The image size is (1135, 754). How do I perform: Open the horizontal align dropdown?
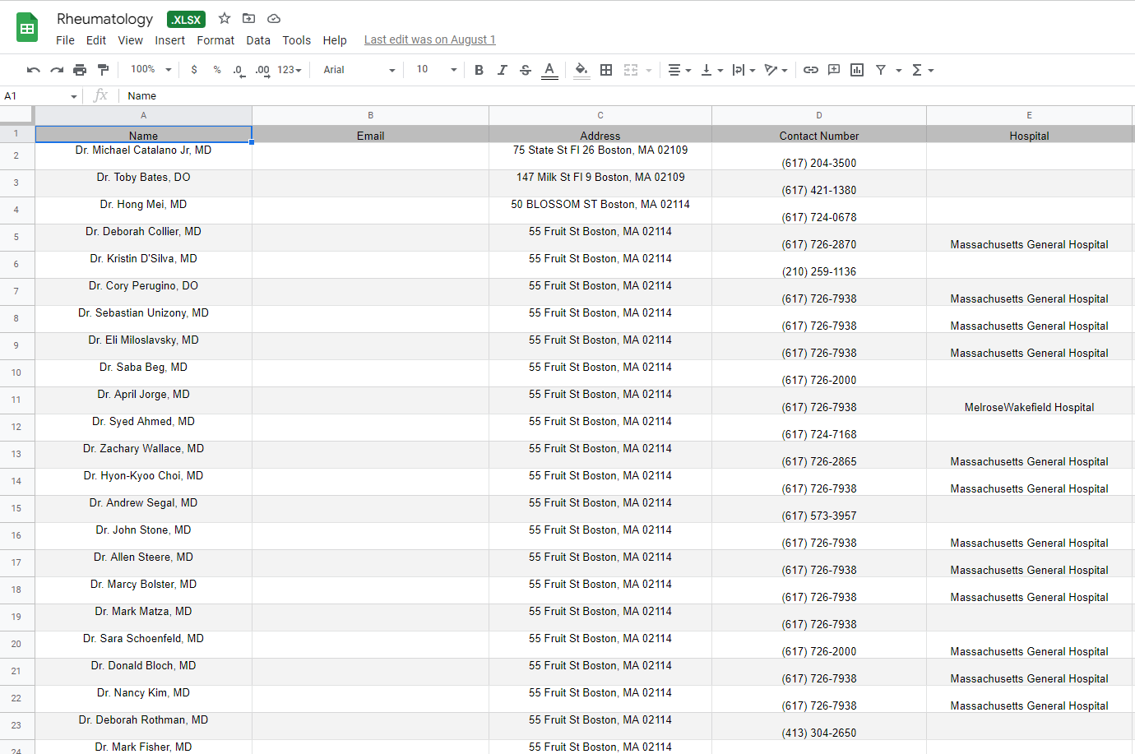(x=679, y=70)
